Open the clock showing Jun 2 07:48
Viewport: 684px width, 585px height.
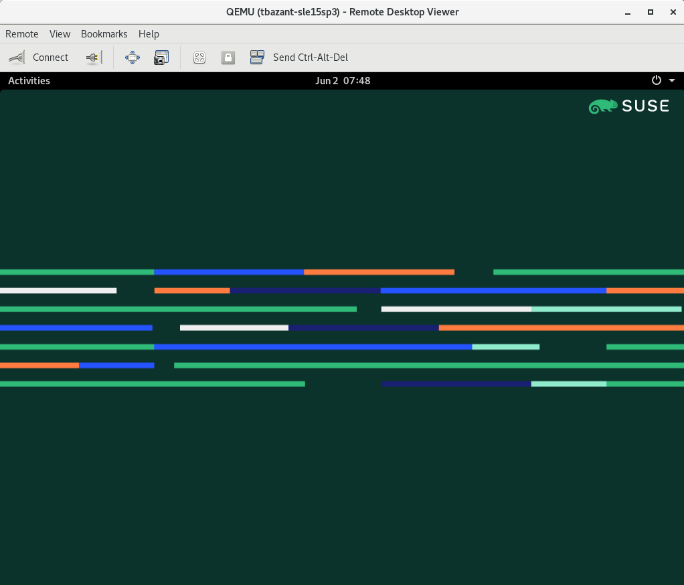[343, 81]
